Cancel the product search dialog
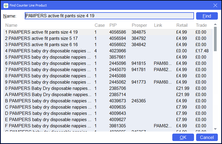 (x=207, y=137)
